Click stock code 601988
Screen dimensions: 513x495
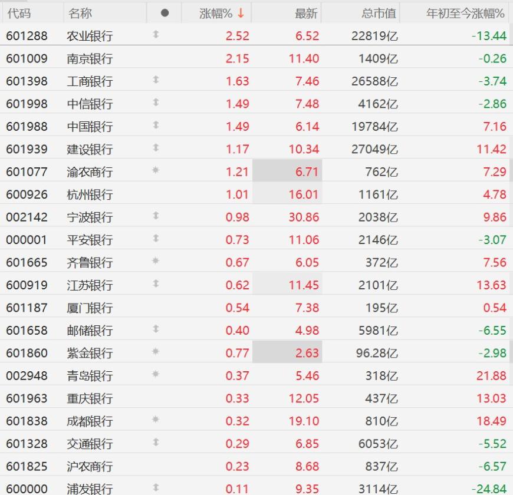click(x=27, y=127)
